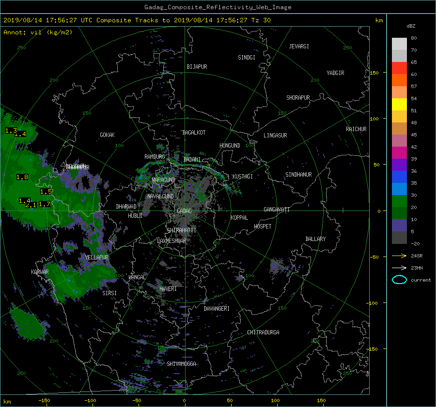This screenshot has width=436, height=407.
Task: Click the SIRSI label
Action: (109, 293)
